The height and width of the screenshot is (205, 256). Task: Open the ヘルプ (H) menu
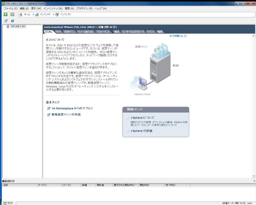click(100, 9)
